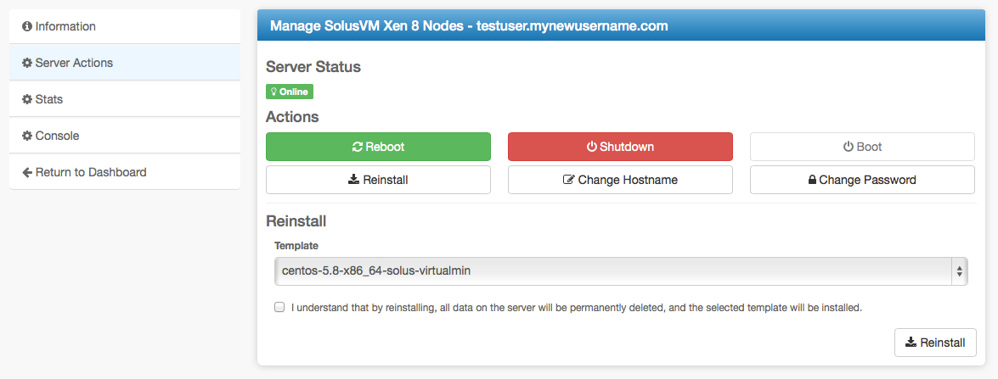The width and height of the screenshot is (998, 379).
Task: Click the power icon on Shutdown button
Action: point(592,147)
